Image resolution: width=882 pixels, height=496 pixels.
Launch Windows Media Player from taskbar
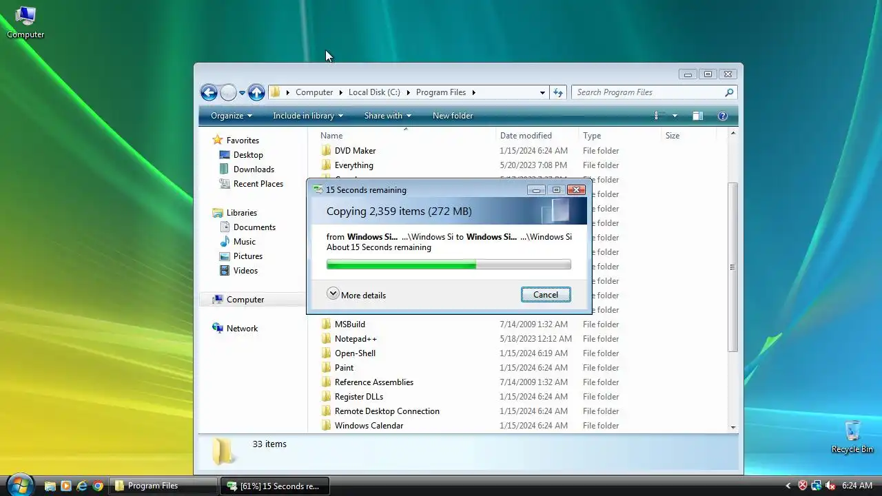coord(66,486)
